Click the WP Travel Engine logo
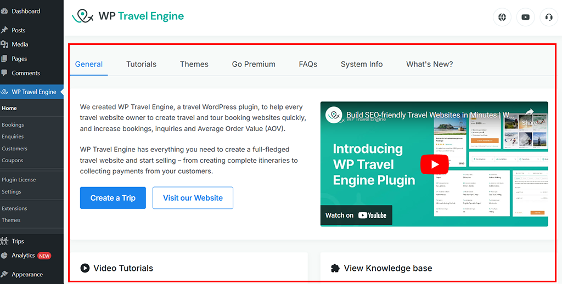Image resolution: width=562 pixels, height=284 pixels. point(128,16)
